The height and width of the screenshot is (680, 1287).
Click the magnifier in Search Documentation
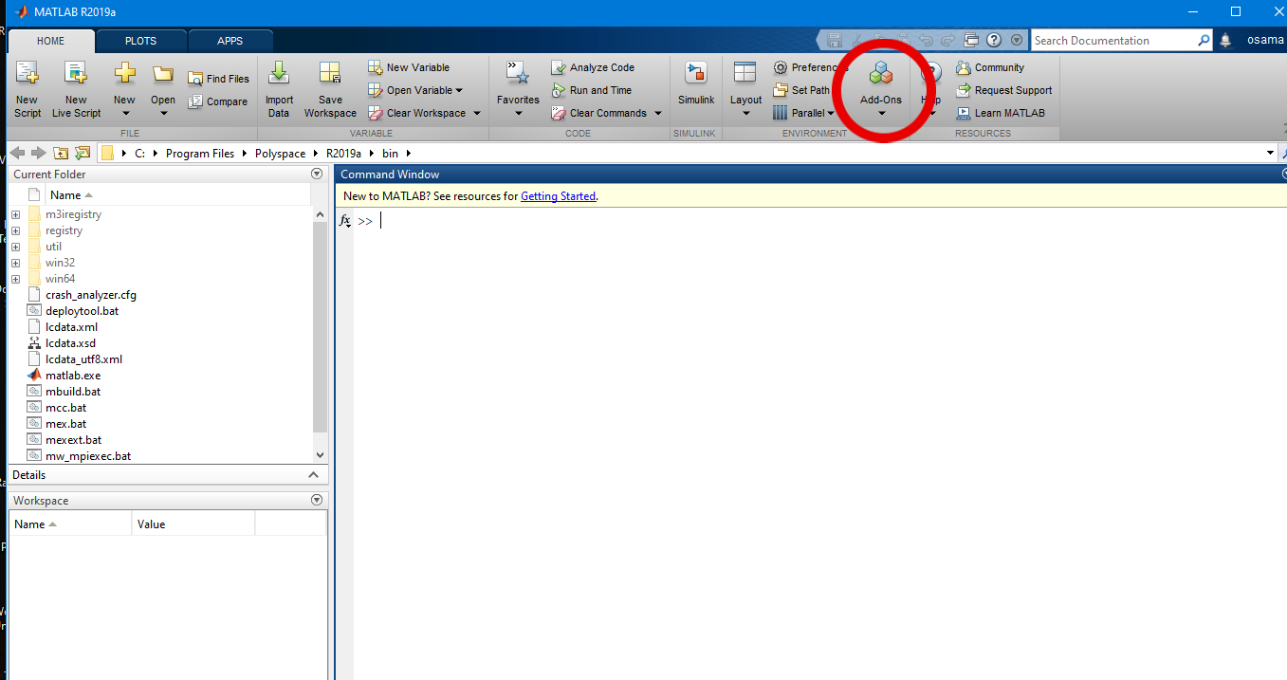tap(1204, 40)
